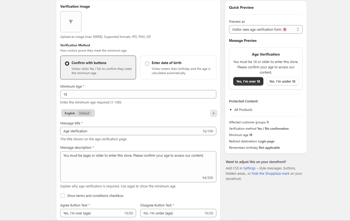
Task: Click the Age Verification preview title
Action: 266,54
